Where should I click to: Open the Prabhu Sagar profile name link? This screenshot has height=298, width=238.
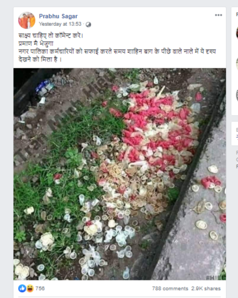point(58,16)
